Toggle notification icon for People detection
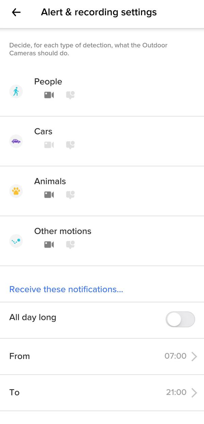The image size is (204, 424). 70,95
